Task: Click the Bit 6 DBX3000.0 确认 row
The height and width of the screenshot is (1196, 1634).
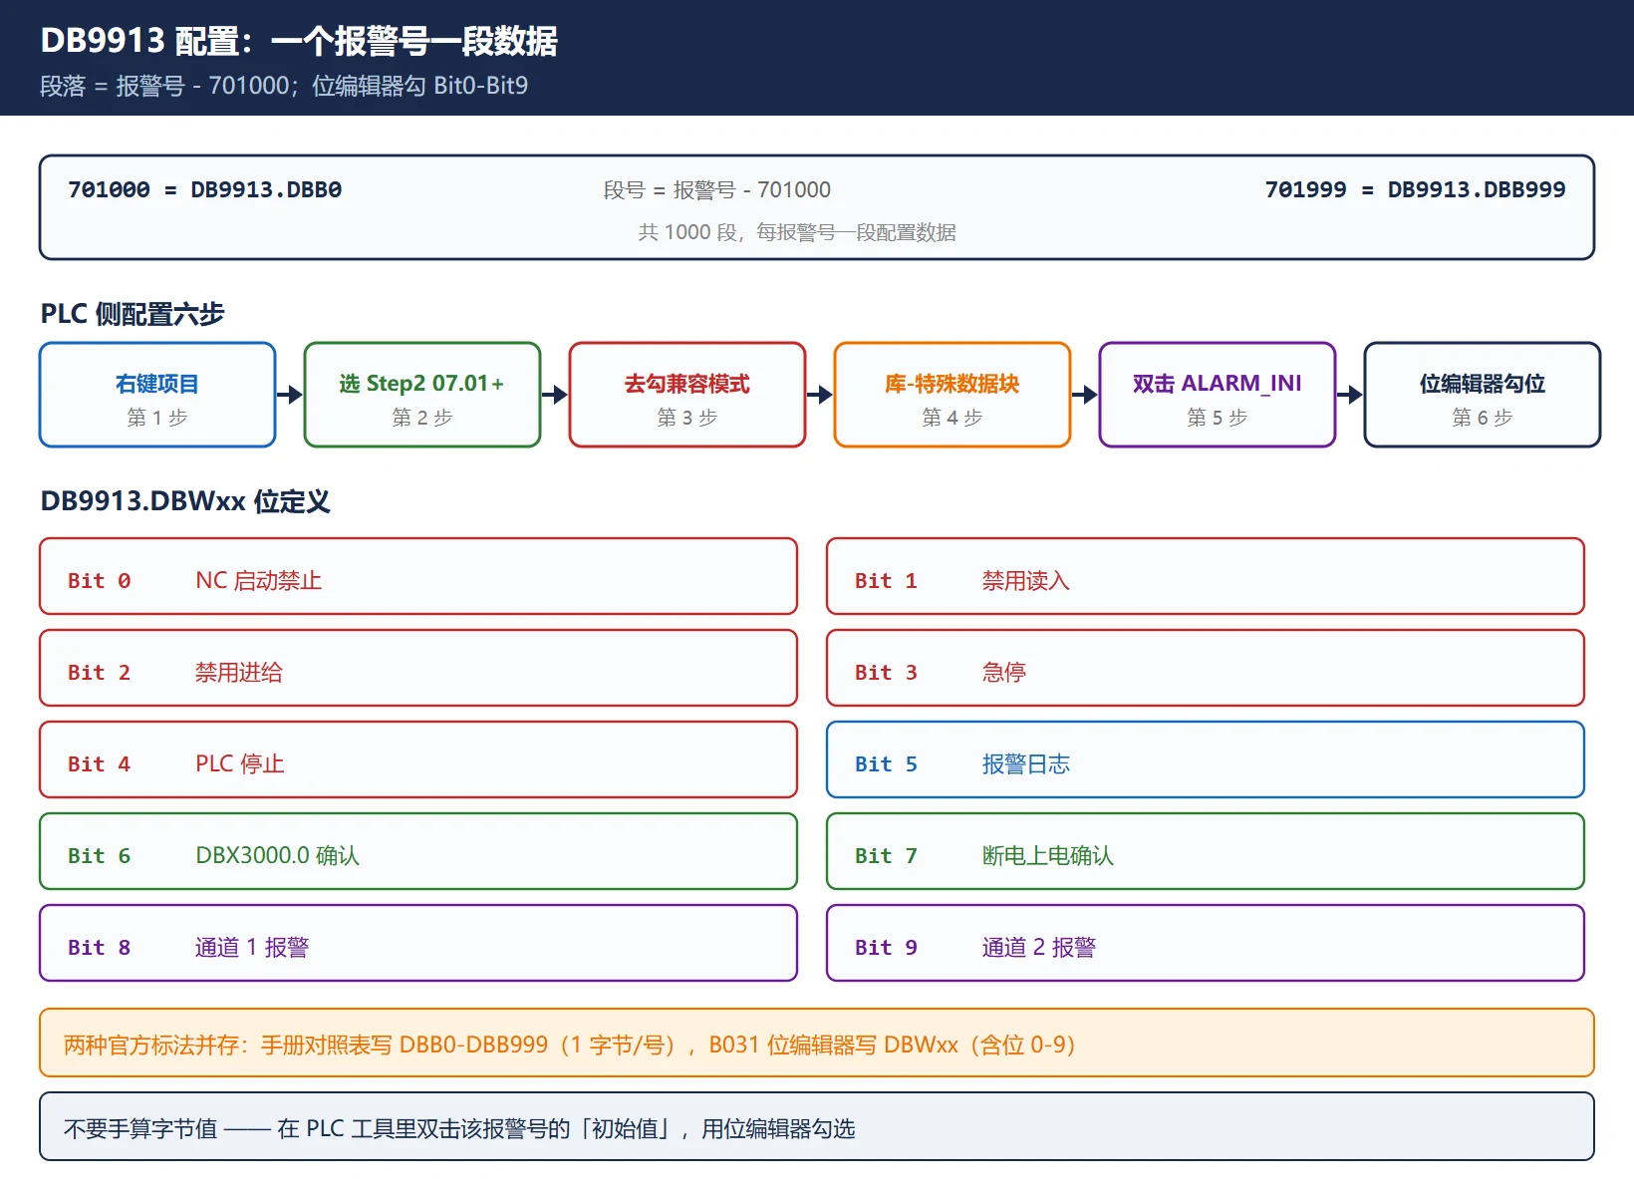Action: click(418, 851)
